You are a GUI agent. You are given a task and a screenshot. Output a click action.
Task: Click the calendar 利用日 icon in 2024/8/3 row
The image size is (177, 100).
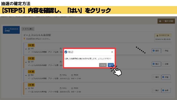pyautogui.click(x=61, y=75)
